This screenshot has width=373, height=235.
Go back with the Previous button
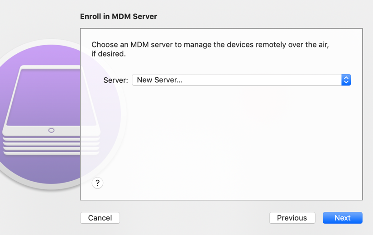[x=292, y=218]
